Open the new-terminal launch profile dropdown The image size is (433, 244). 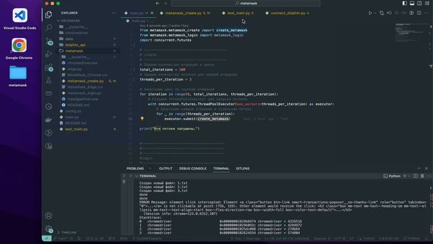[x=409, y=176]
